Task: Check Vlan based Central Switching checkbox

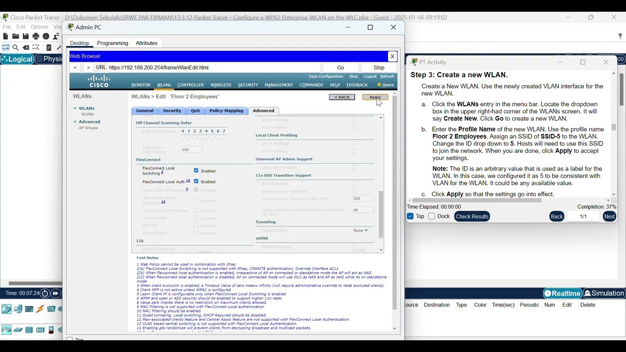Action: pos(196,200)
